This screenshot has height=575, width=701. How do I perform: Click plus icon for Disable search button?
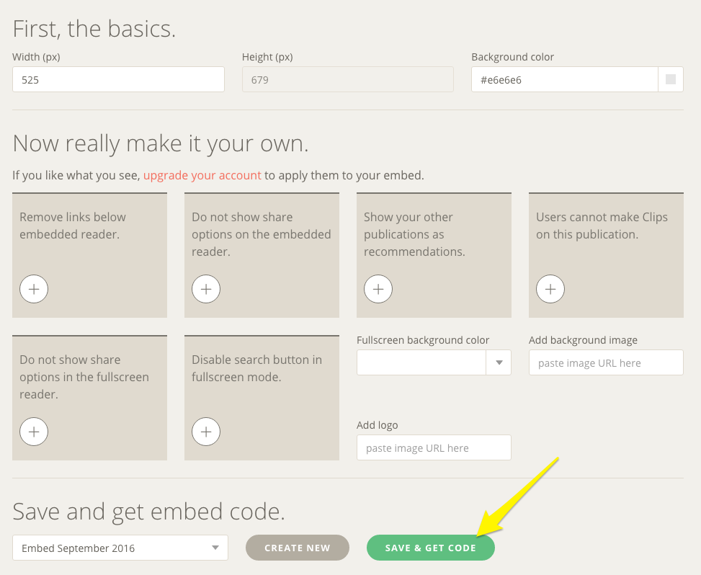(206, 432)
